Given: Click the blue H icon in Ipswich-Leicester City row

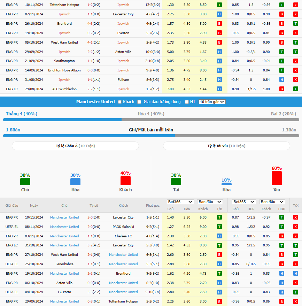Looking at the screenshot, I should pos(219,14).
